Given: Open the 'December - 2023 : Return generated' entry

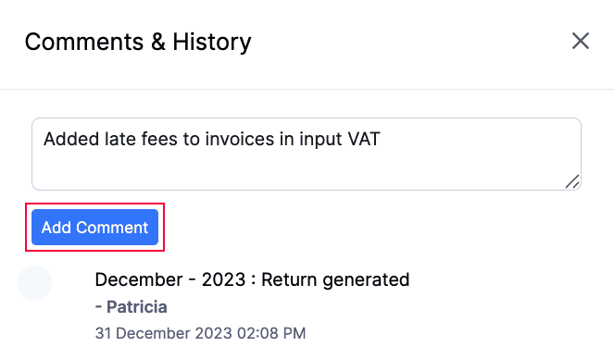Looking at the screenshot, I should click(x=252, y=279).
